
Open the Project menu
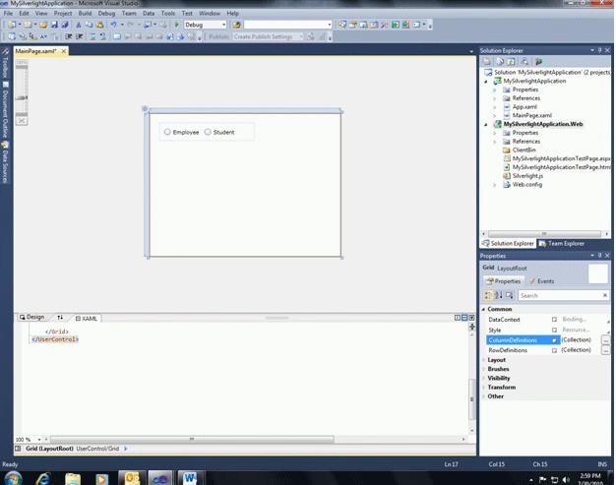[63, 13]
